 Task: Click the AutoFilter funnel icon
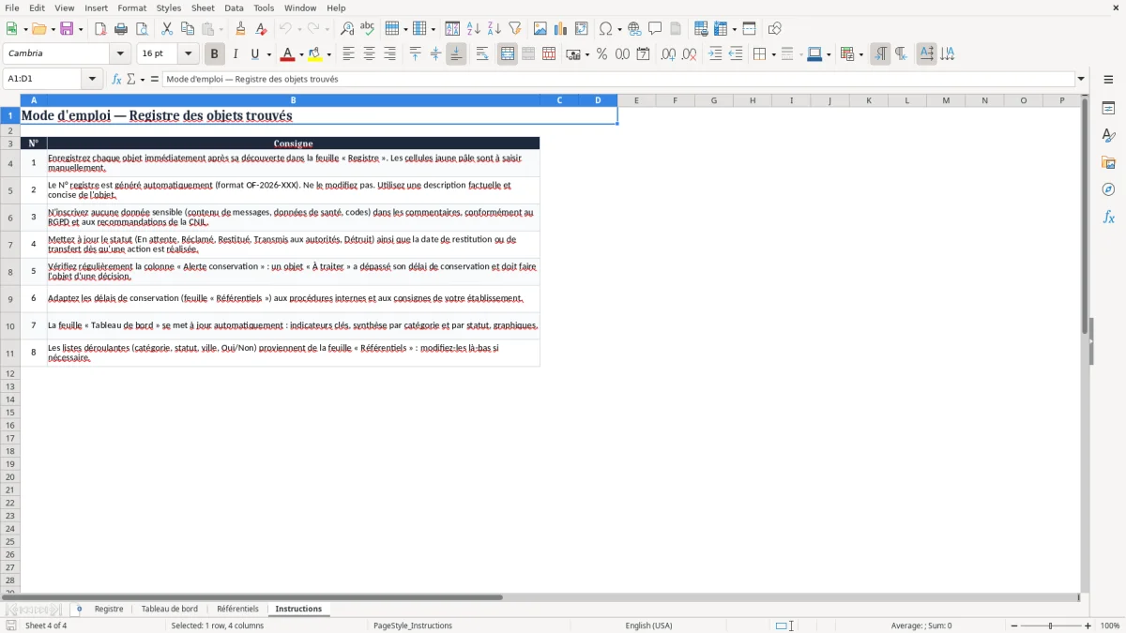click(x=515, y=29)
